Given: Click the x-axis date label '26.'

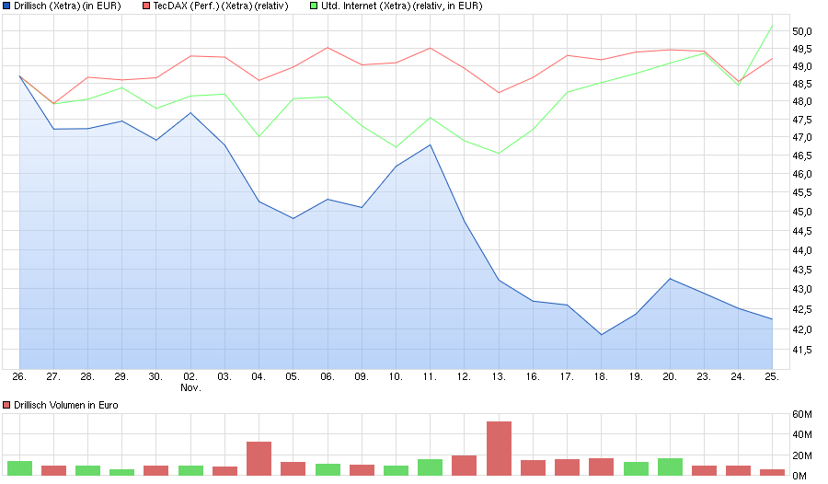Looking at the screenshot, I should 19,376.
